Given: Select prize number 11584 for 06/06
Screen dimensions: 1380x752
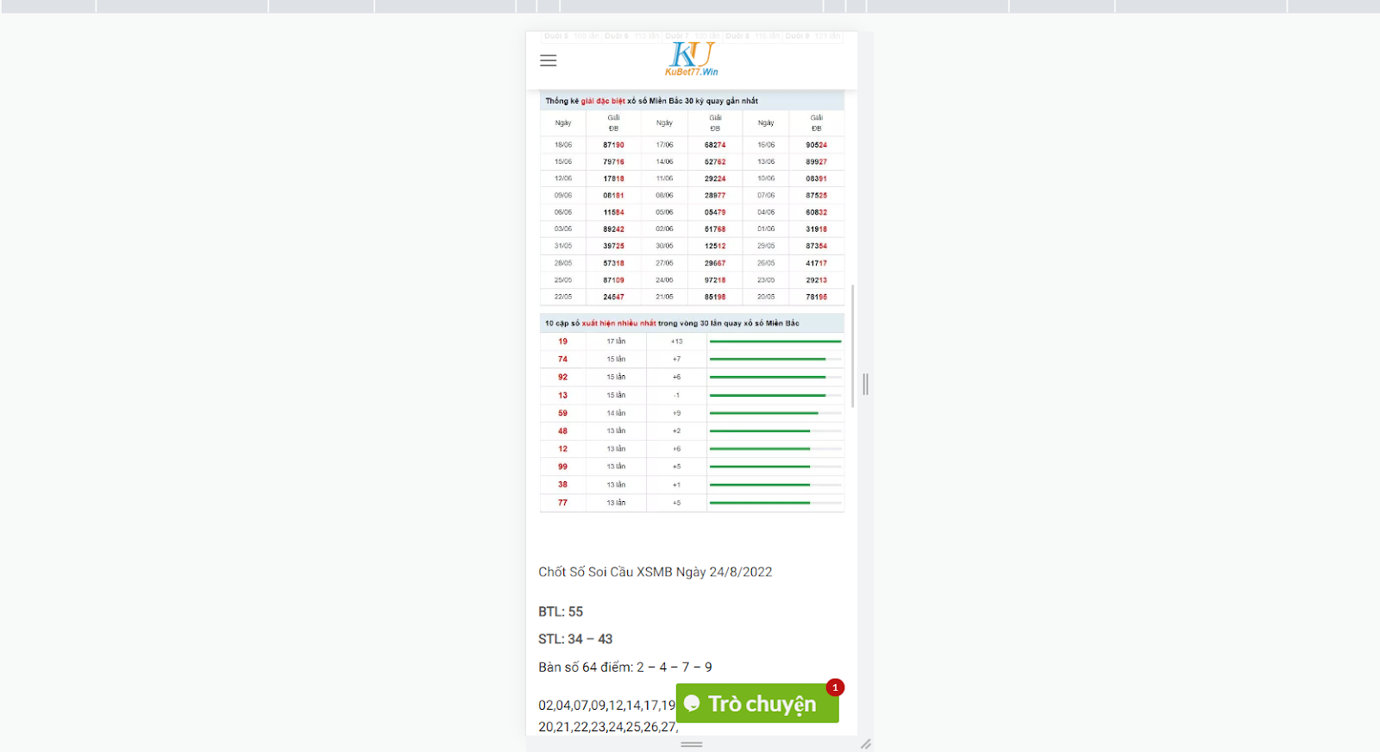Looking at the screenshot, I should (x=613, y=212).
